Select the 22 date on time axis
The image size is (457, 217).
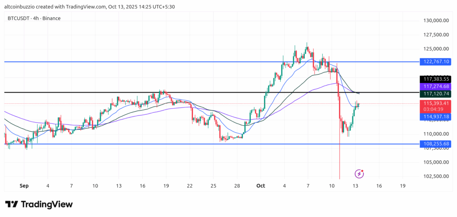[x=190, y=185]
